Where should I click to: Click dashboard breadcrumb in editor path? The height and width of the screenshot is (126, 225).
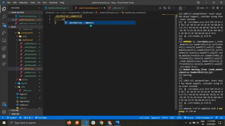(x=88, y=13)
